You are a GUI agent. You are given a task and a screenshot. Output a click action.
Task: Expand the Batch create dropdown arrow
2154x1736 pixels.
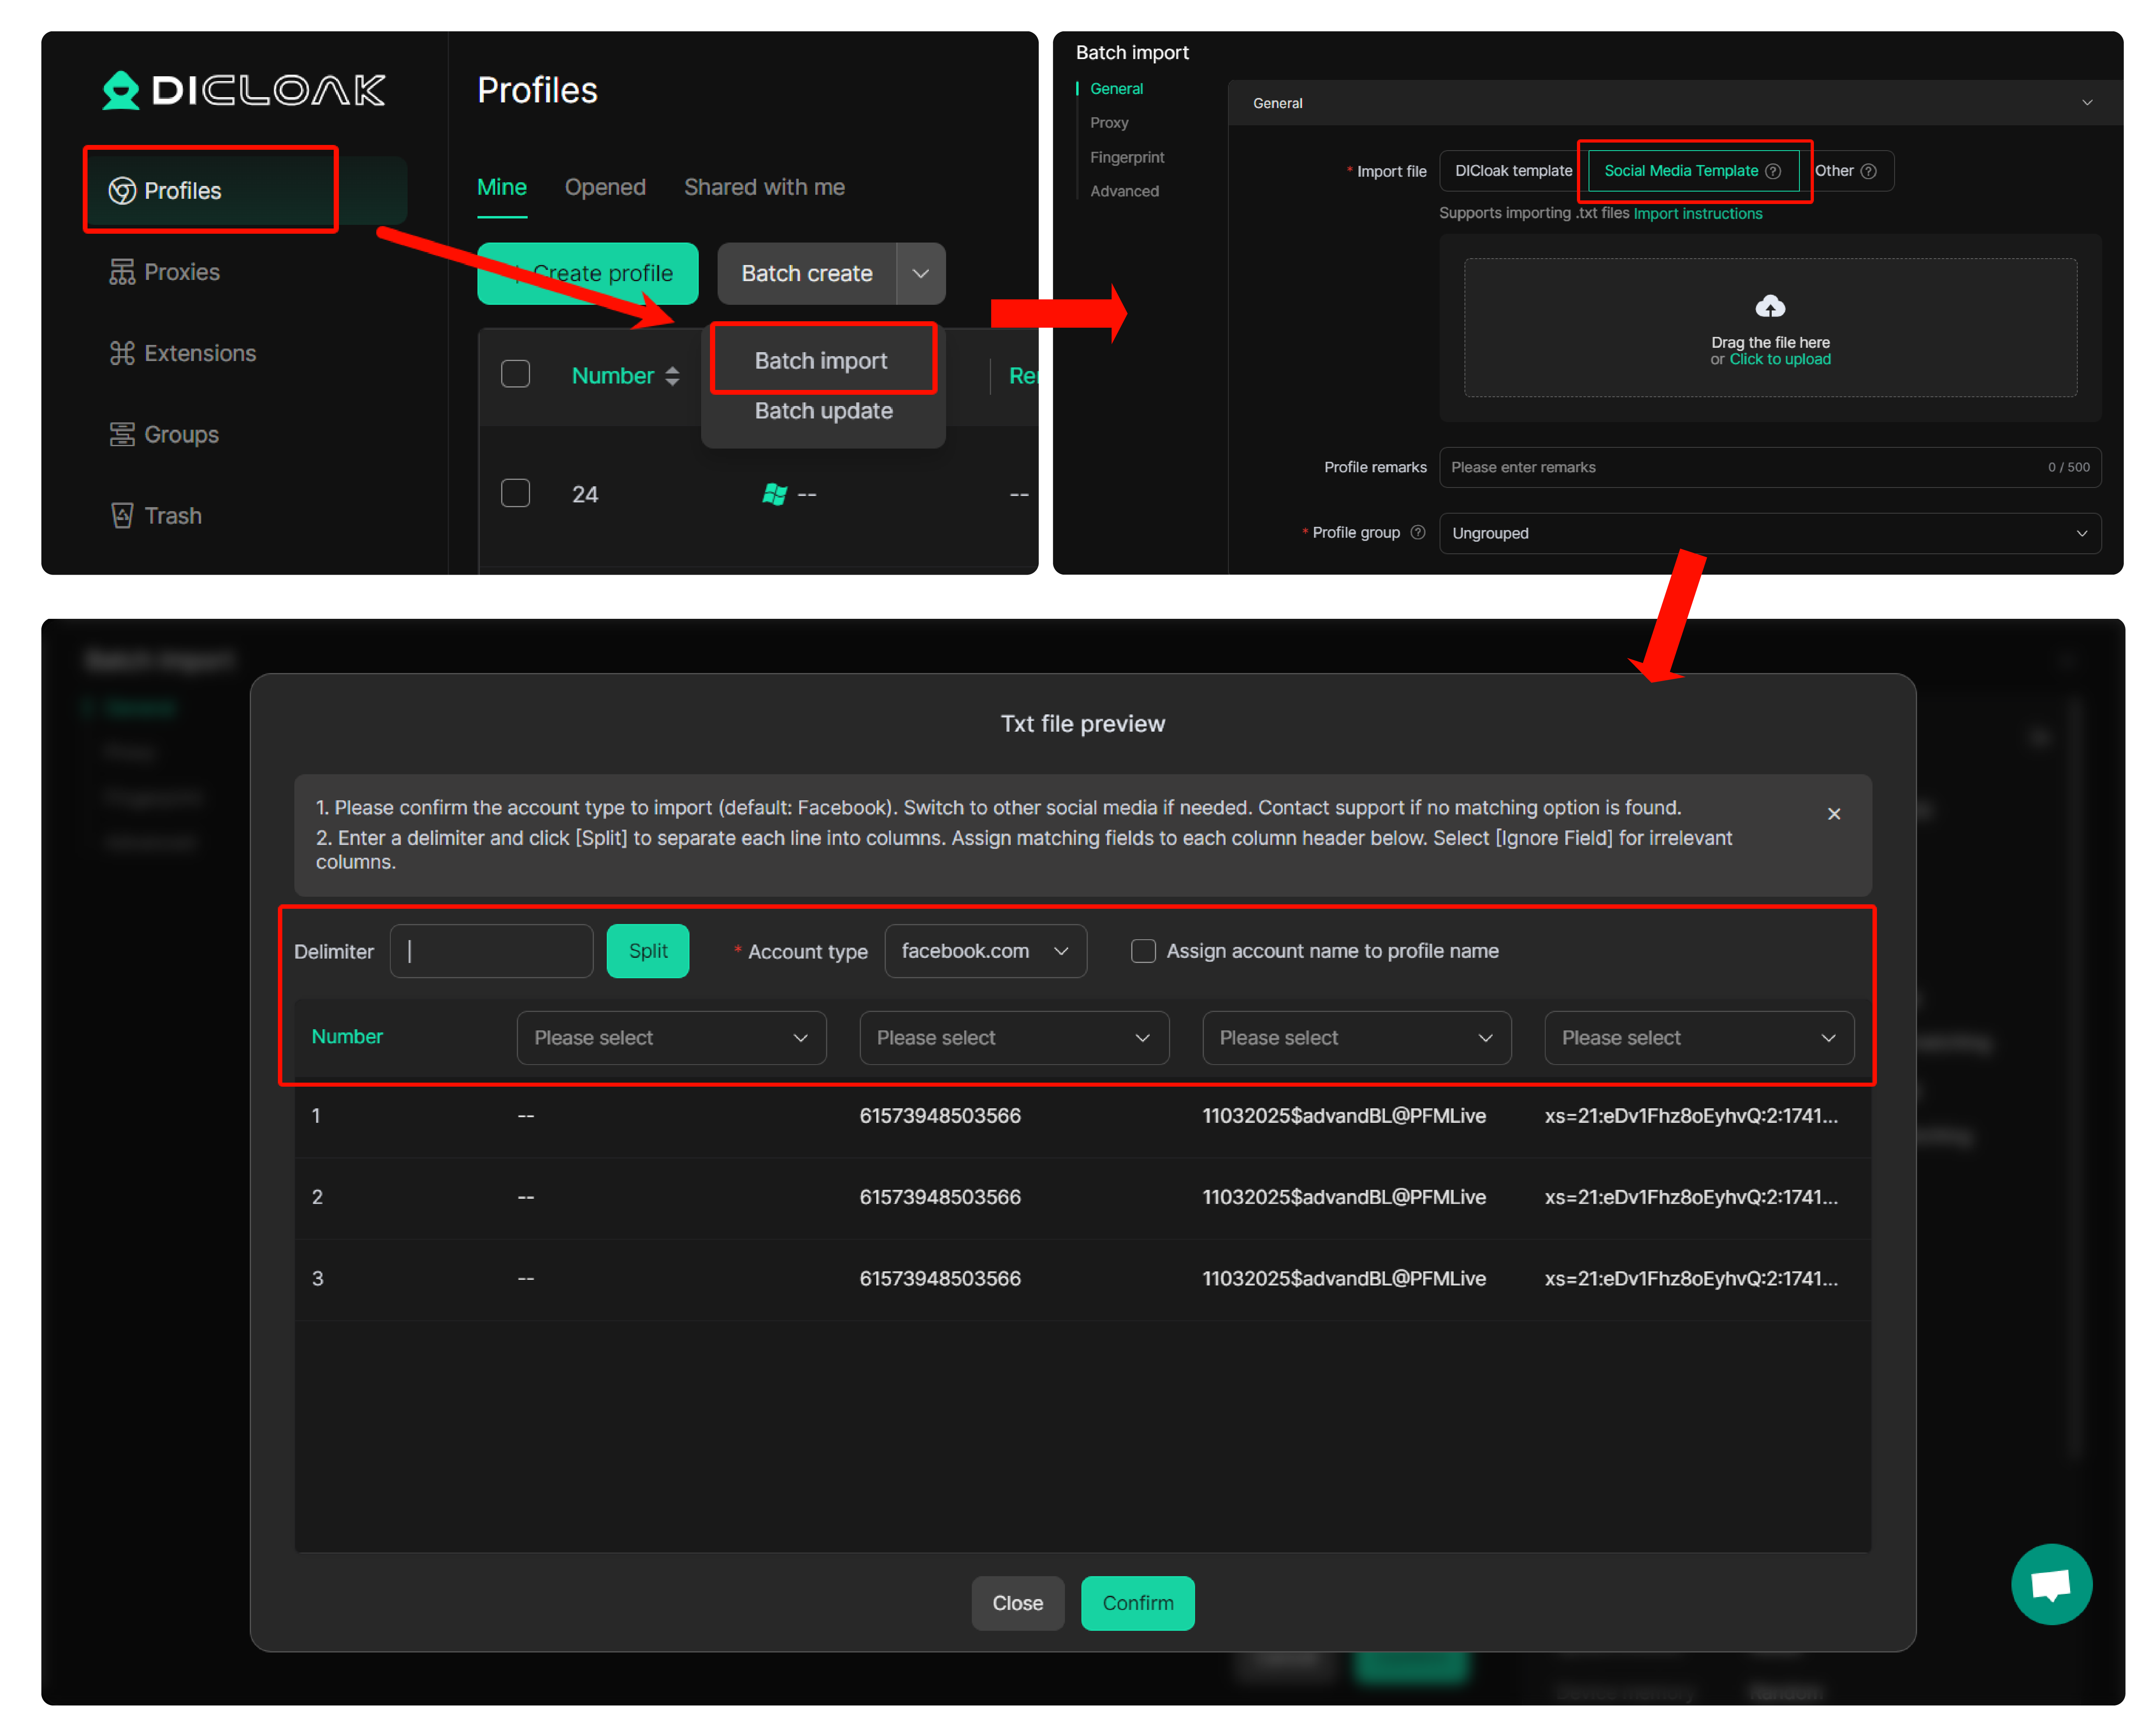921,273
